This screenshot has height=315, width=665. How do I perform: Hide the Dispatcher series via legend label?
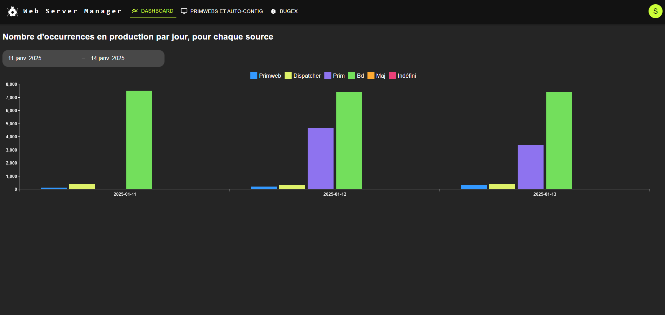[x=307, y=76]
